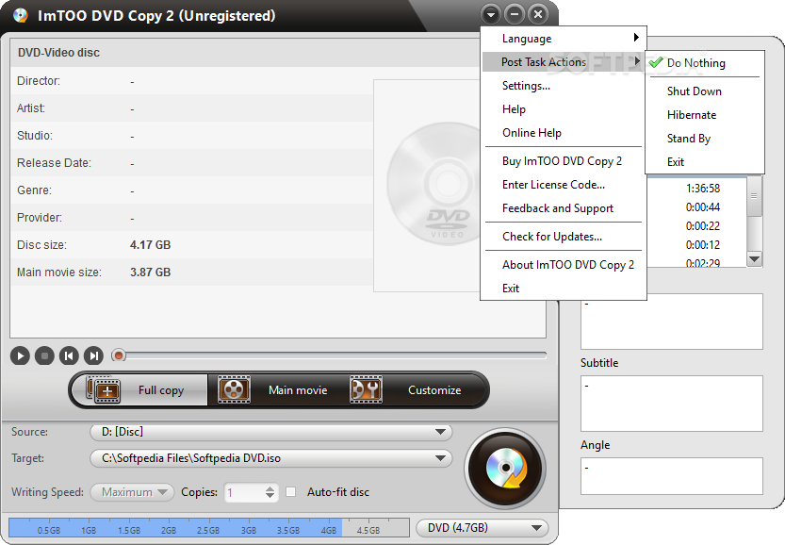Open the Language submenu
The image size is (785, 545).
[x=564, y=39]
